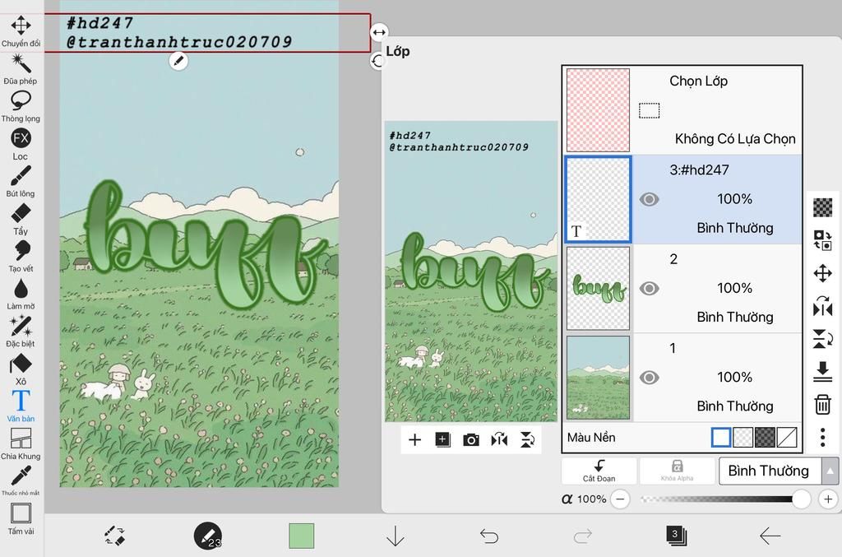The image size is (842, 557).
Task: Flip layer horizontally below preview
Action: [499, 440]
